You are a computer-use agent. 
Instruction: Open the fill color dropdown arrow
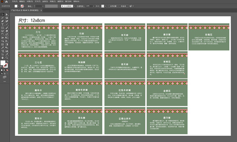[x=19, y=6]
